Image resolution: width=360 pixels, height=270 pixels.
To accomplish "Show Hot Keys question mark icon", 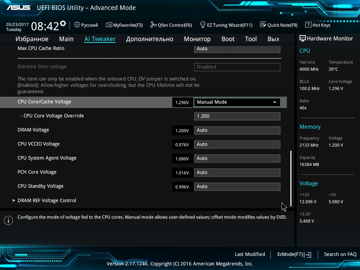I will [x=308, y=25].
